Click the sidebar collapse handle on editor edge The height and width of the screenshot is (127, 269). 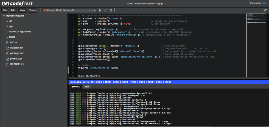point(68,70)
